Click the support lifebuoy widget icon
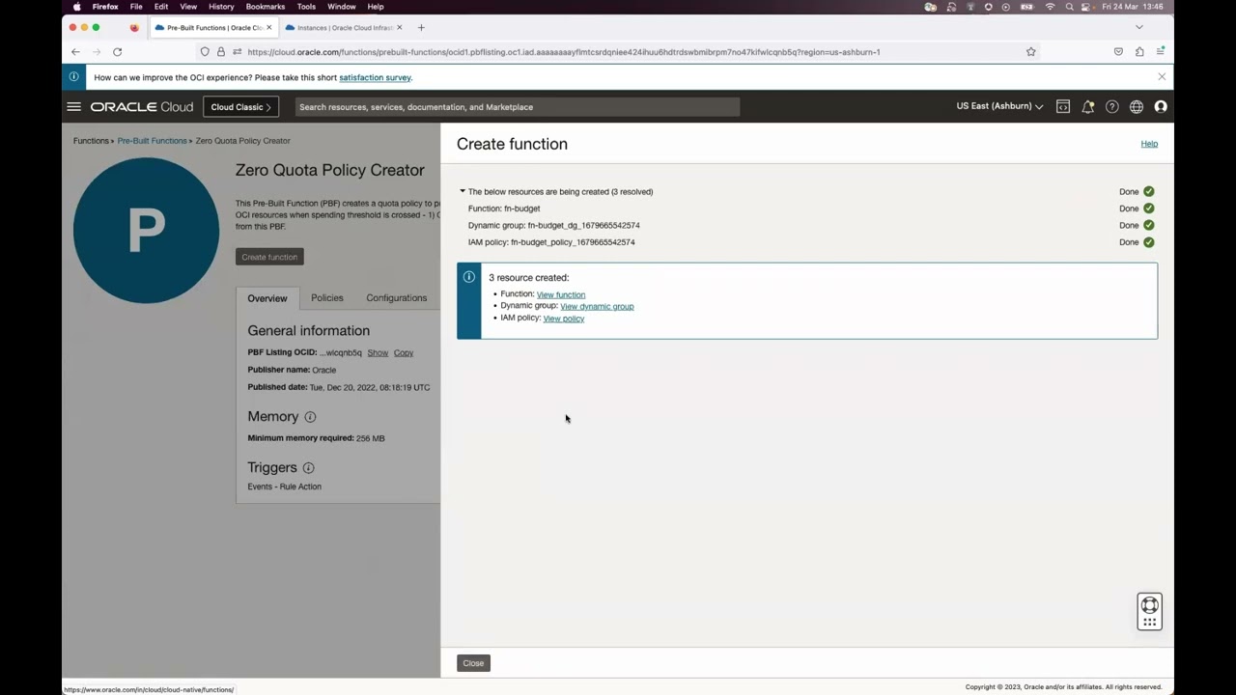 (x=1149, y=605)
